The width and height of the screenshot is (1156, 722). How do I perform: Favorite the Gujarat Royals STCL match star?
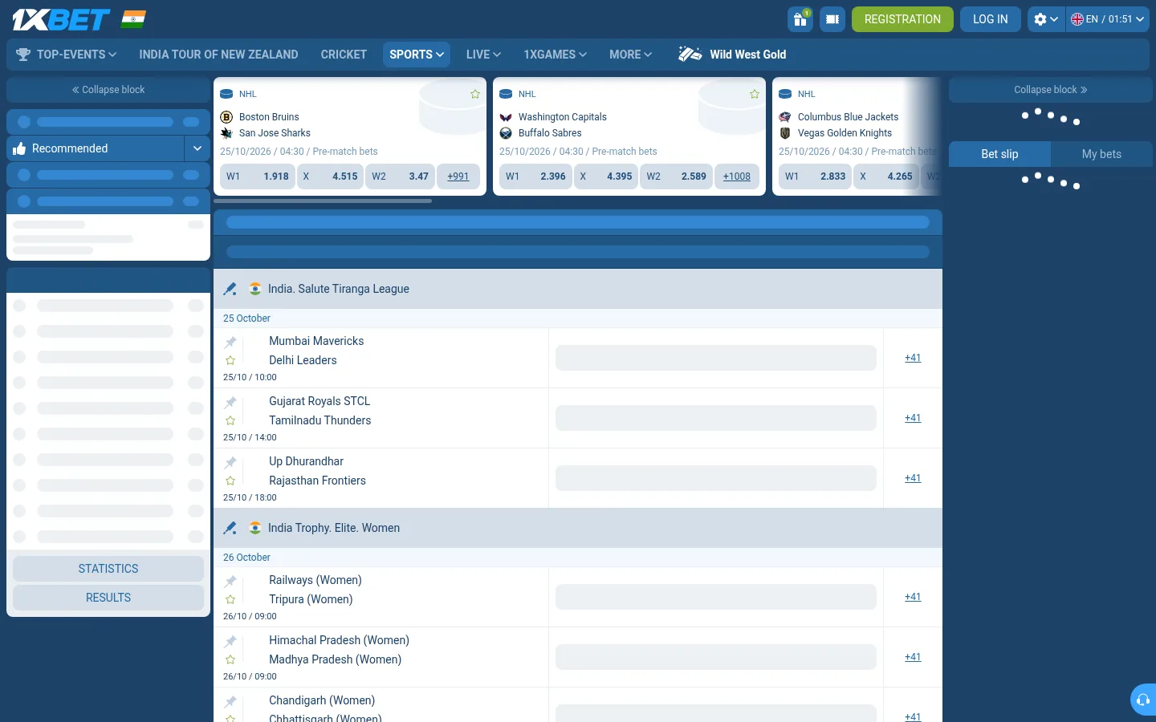click(x=230, y=421)
